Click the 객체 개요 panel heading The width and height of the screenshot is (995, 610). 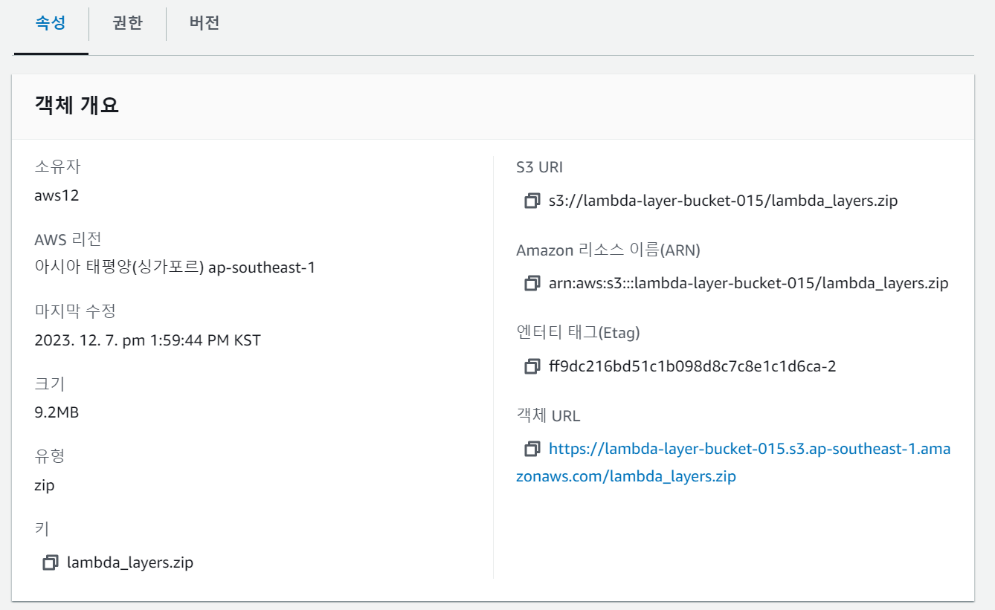pos(77,106)
